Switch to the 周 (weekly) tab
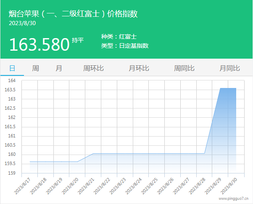The image size is (253, 204). 36,68
